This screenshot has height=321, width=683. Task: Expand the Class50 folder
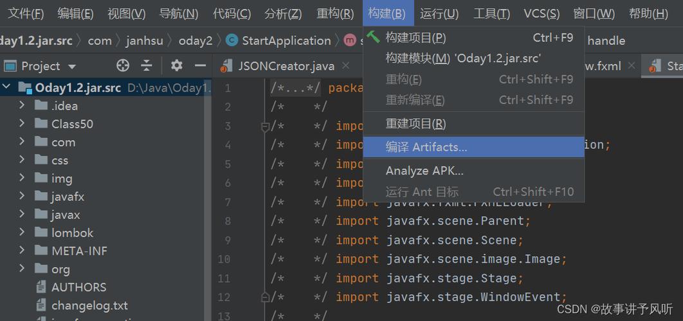click(22, 123)
